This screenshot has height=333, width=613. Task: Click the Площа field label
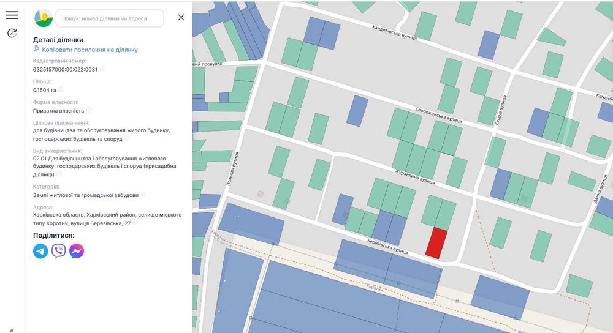pyautogui.click(x=42, y=81)
